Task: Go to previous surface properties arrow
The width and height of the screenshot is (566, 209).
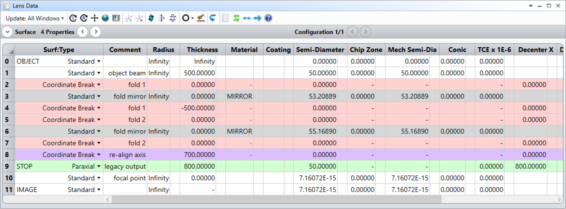Action: point(83,32)
